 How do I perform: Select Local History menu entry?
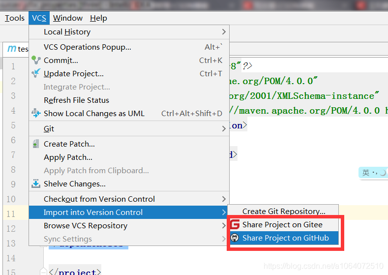point(129,31)
